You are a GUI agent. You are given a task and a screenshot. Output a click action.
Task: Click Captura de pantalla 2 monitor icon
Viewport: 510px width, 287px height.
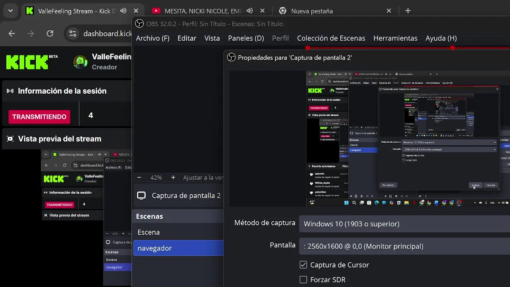tap(141, 195)
